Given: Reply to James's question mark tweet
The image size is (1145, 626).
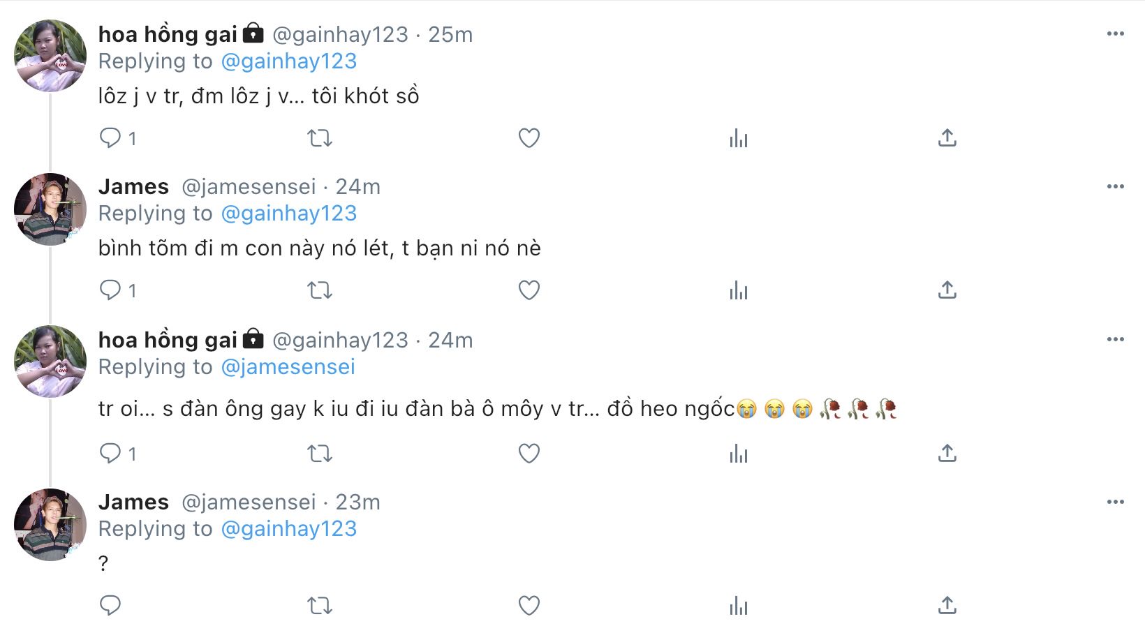Looking at the screenshot, I should point(110,605).
